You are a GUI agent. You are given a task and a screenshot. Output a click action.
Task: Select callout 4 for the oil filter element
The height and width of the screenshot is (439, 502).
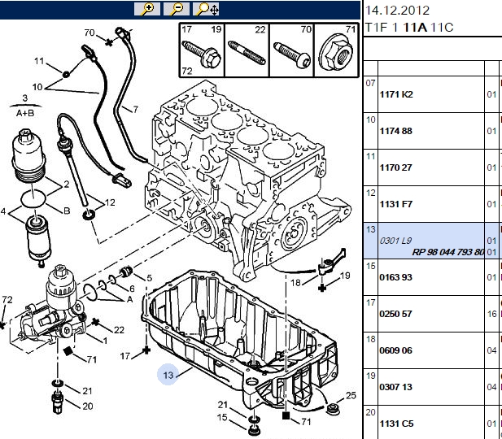pyautogui.click(x=3, y=211)
